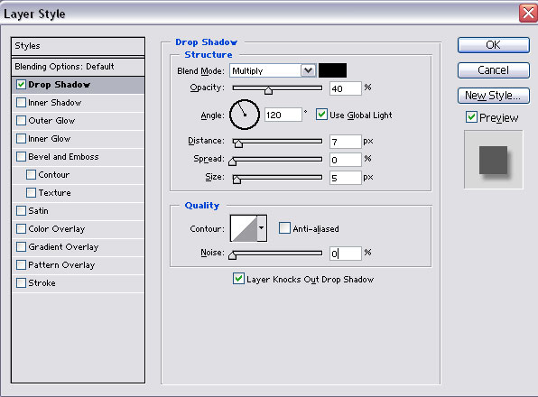
Task: Click the OK button
Action: (x=494, y=45)
